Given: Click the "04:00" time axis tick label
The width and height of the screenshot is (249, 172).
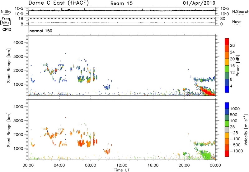Looking at the screenshot, I should tap(59, 165).
